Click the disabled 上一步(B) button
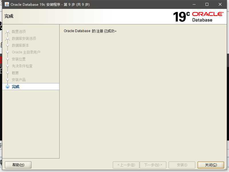 [x=126, y=165]
